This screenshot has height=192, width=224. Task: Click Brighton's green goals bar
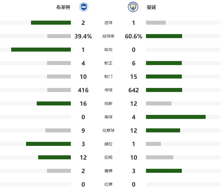click(x=51, y=23)
